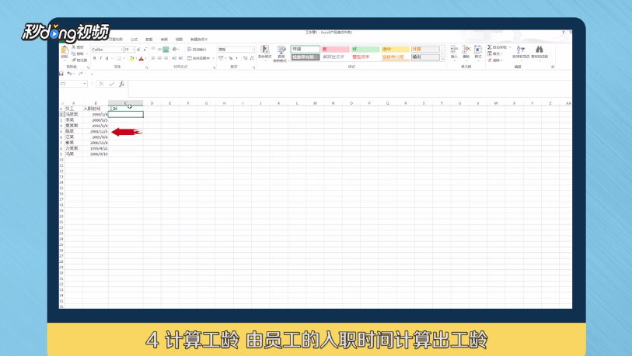
Task: Click the decrease indent icon
Action: coord(175,58)
